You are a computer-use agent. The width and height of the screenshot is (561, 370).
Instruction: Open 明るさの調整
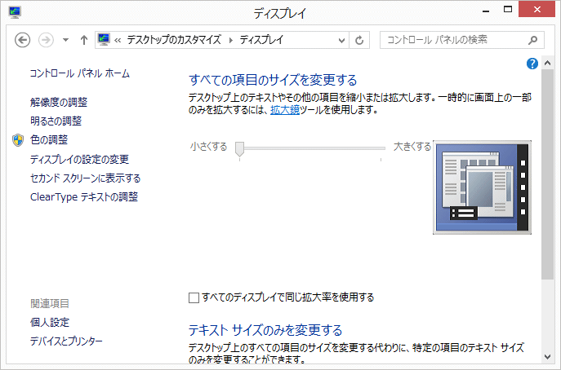click(56, 121)
